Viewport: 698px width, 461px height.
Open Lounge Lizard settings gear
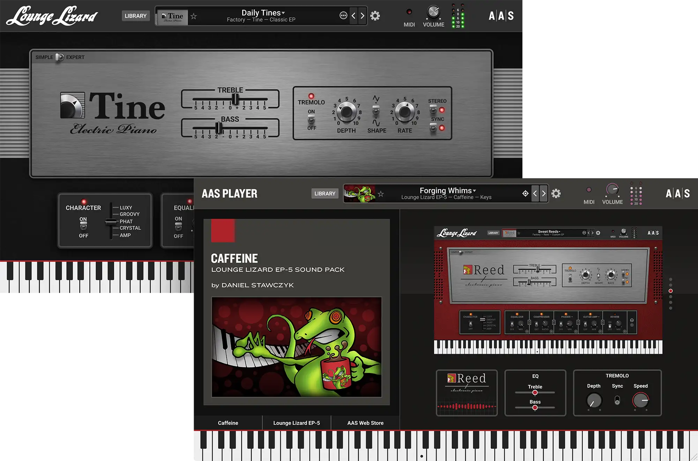tap(375, 16)
